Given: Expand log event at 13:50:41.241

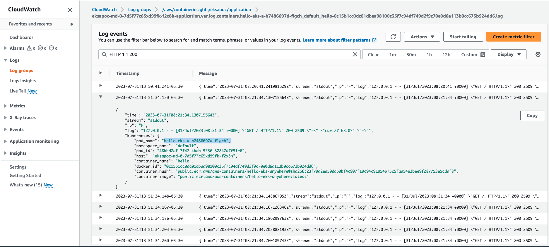Looking at the screenshot, I should [100, 86].
